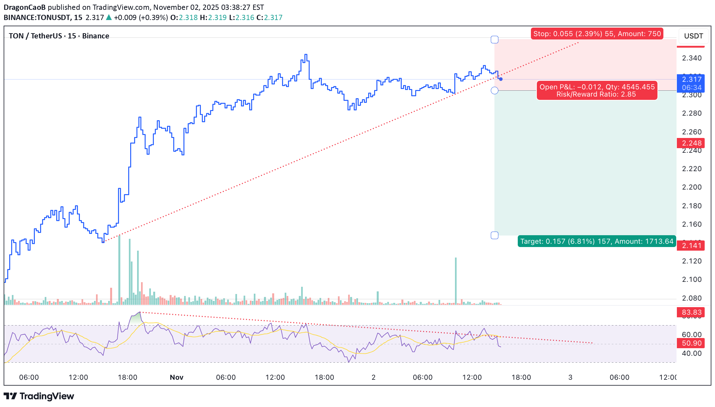Click the RSI overbought green shaded peak
715x407 pixels.
(136, 318)
